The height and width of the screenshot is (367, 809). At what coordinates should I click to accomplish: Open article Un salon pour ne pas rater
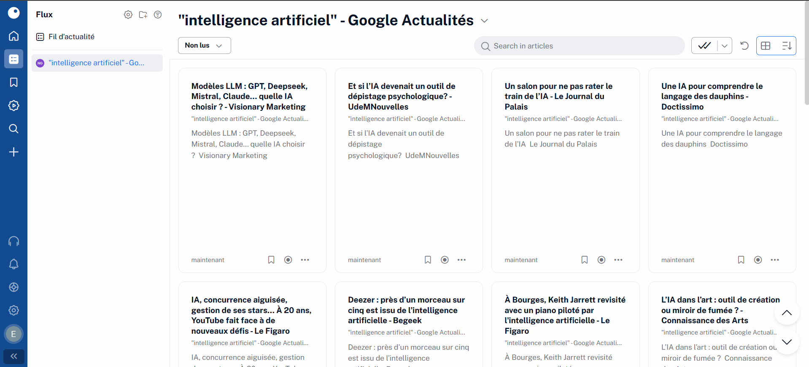pyautogui.click(x=558, y=96)
